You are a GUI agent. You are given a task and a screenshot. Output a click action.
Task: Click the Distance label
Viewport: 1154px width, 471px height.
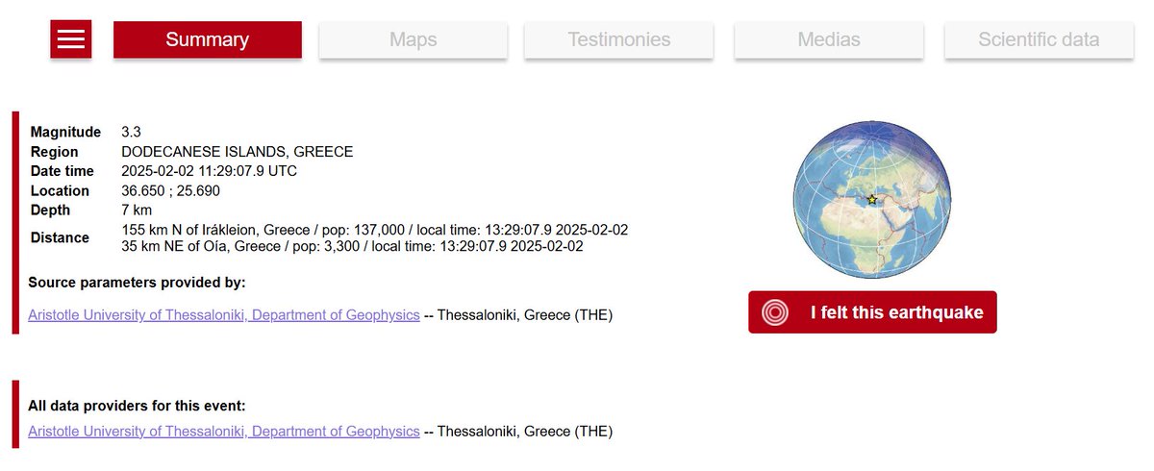coord(60,237)
